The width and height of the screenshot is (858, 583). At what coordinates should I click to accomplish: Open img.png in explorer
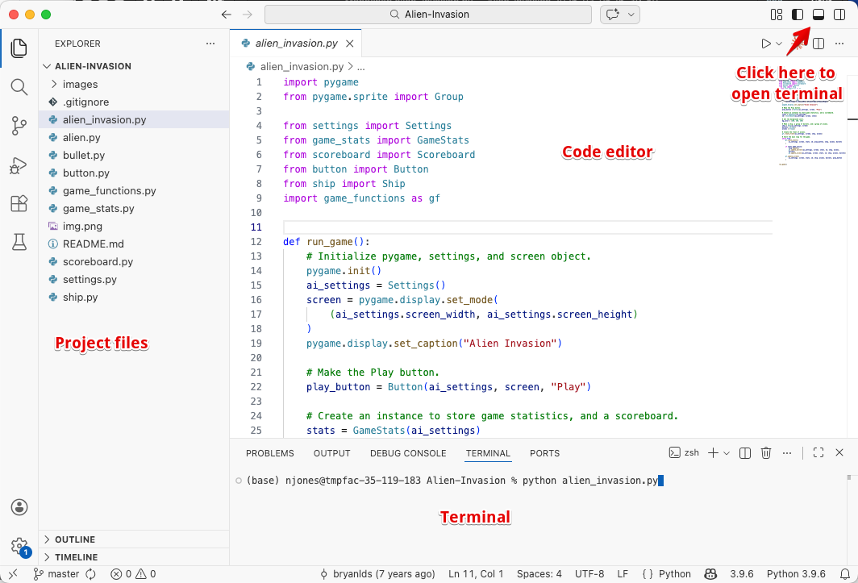[134, 226]
